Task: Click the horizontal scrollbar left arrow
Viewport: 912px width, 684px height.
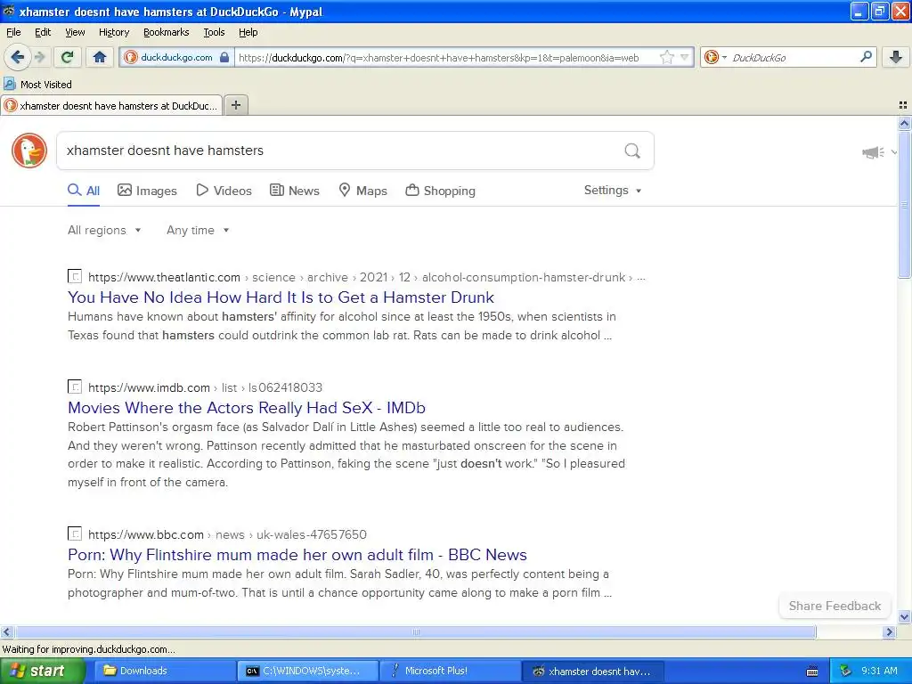Action: click(6, 631)
